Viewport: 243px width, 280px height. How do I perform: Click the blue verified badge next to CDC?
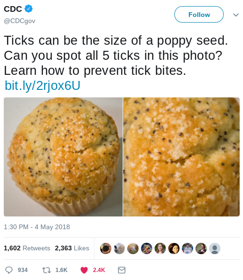28,8
